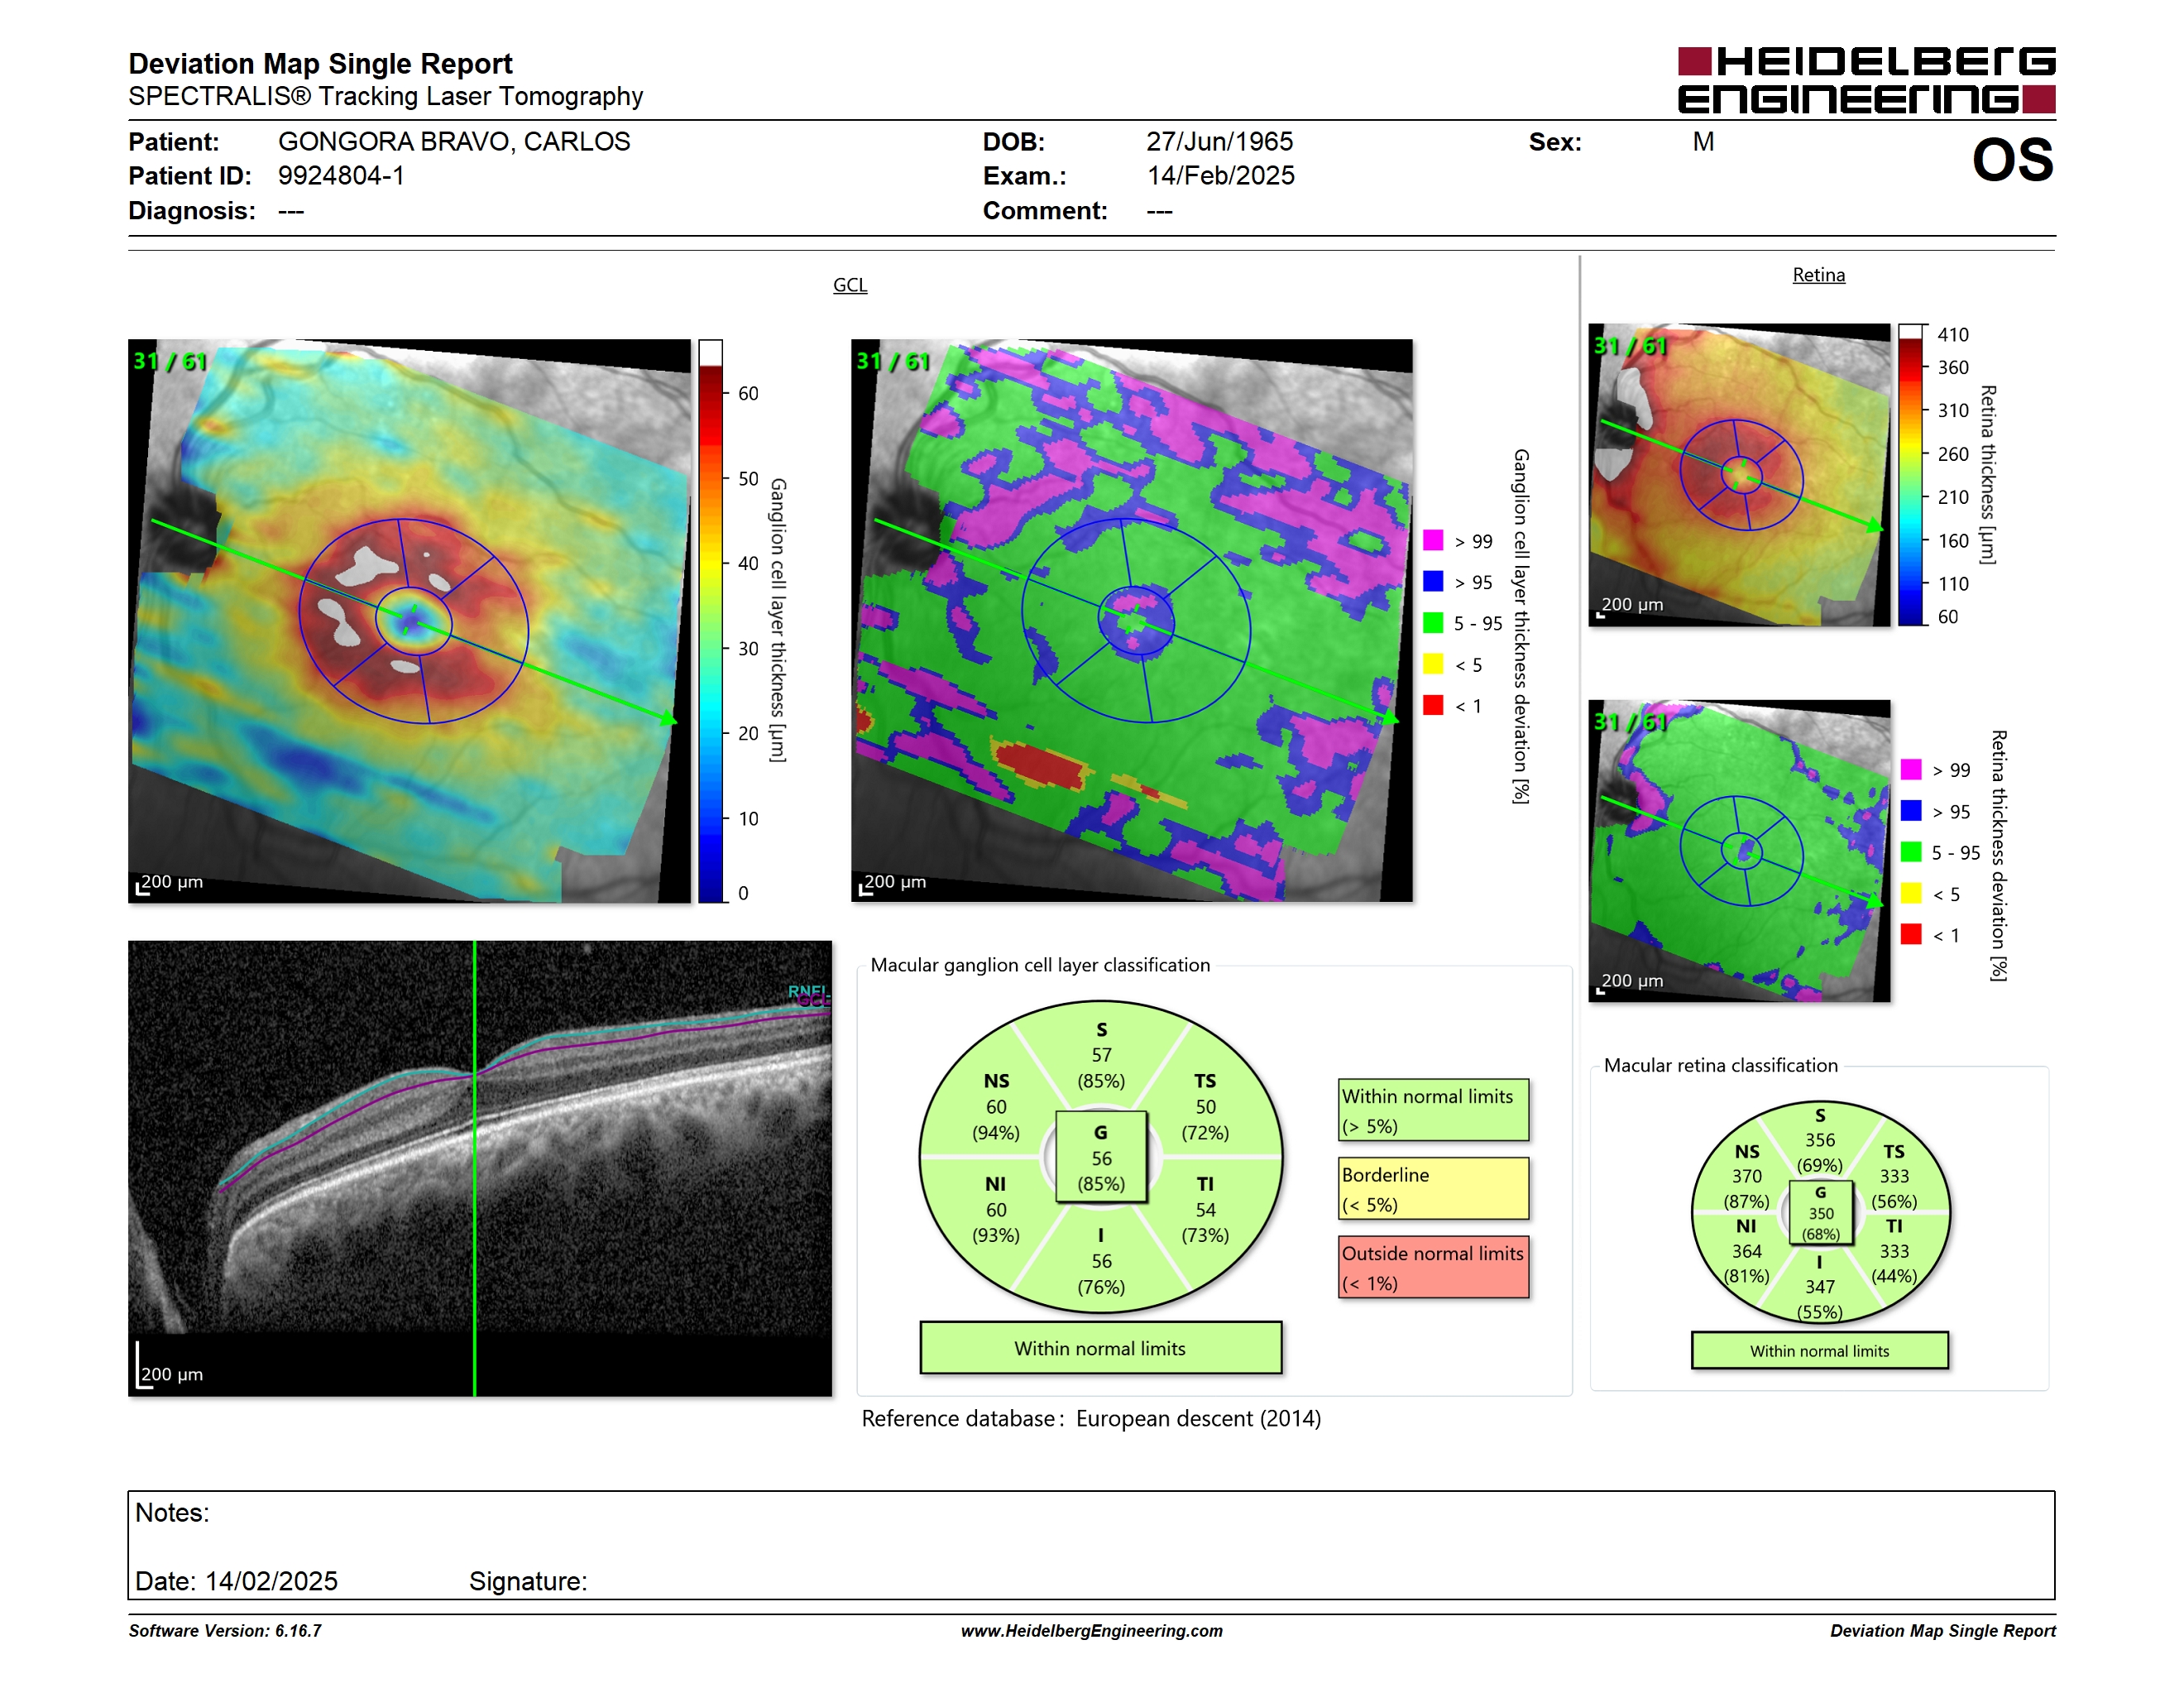
Task: Click the exam date 14/Feb/2025
Action: pos(1220,176)
